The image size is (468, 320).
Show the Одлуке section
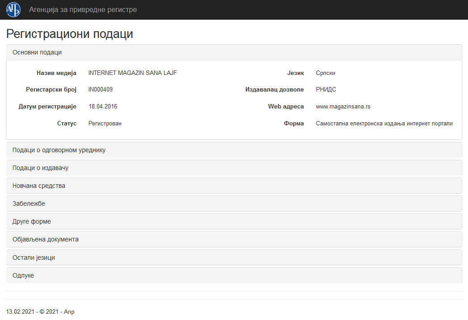click(23, 275)
